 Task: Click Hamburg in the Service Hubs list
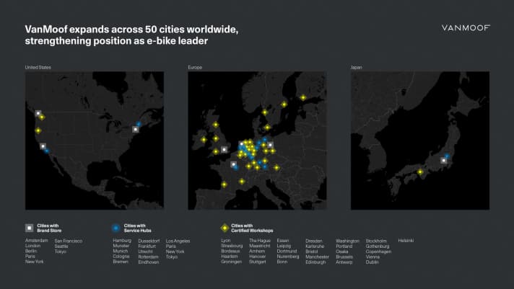(x=121, y=240)
